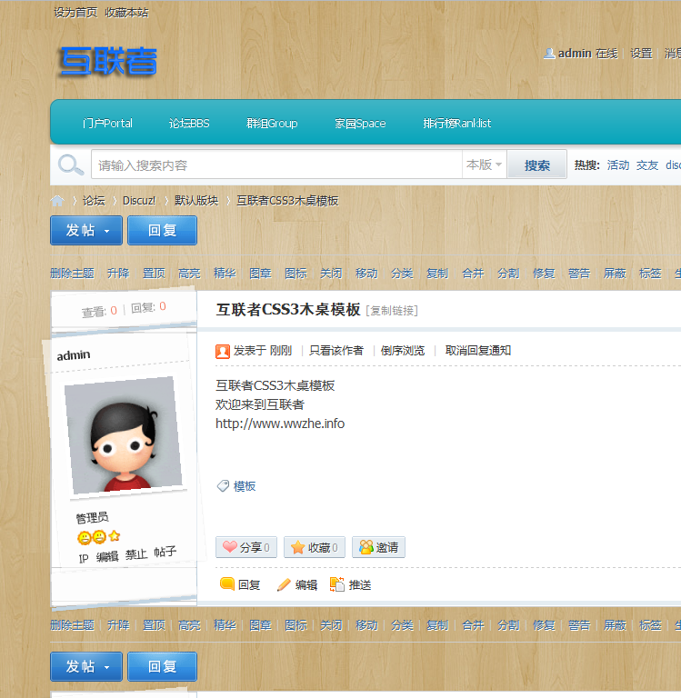Click 移动 in top moderation bar
Screen dimensions: 681x698
click(x=366, y=273)
